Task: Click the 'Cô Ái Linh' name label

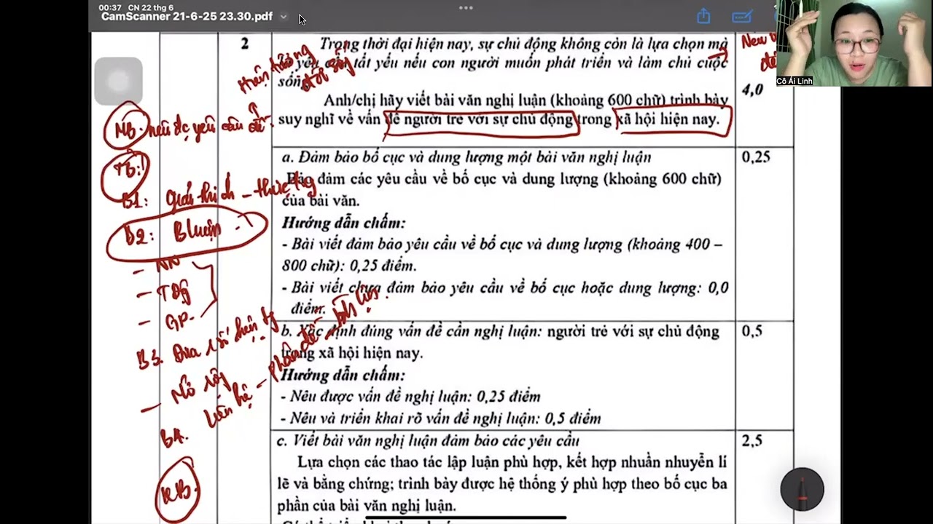Action: (x=795, y=81)
